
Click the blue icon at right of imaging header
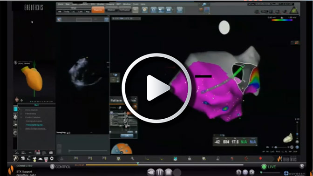106,20
